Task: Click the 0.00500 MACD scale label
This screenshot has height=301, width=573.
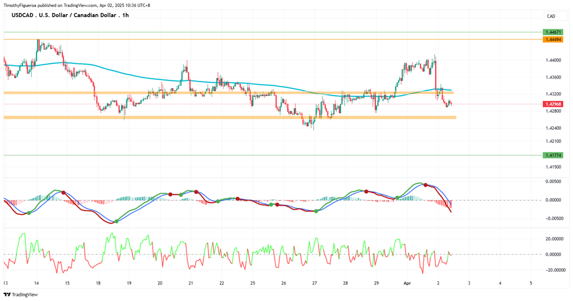Action: (553, 181)
